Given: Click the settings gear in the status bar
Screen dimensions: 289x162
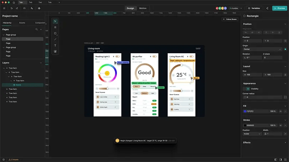Looking at the screenshot, I should pos(4,160).
